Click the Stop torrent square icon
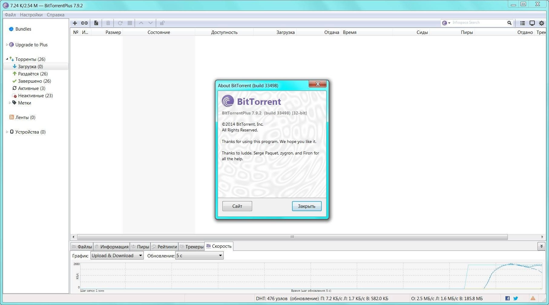Screen dimensions: 549x305 coord(130,23)
